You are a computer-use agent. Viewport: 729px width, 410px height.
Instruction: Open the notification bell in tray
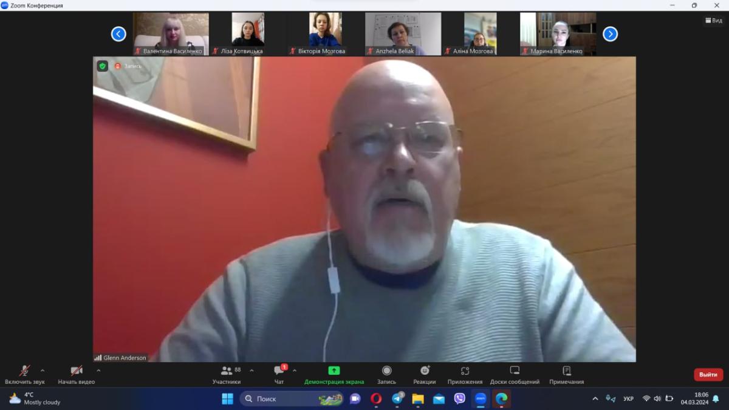pos(716,398)
